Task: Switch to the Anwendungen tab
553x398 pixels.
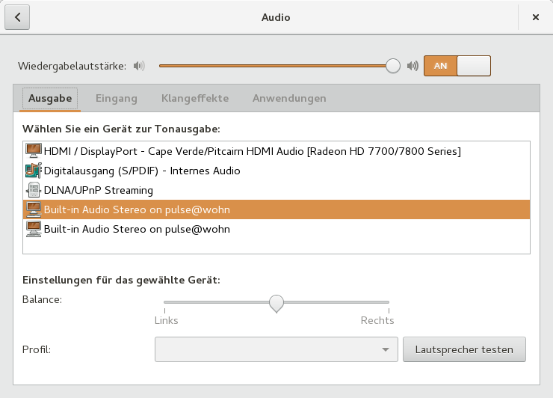Action: [289, 99]
